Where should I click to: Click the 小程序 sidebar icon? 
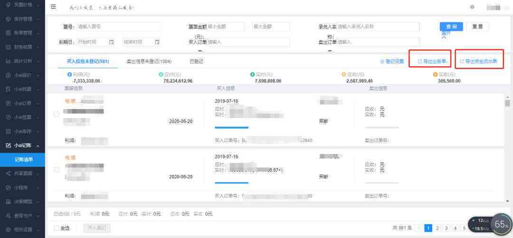[9, 188]
